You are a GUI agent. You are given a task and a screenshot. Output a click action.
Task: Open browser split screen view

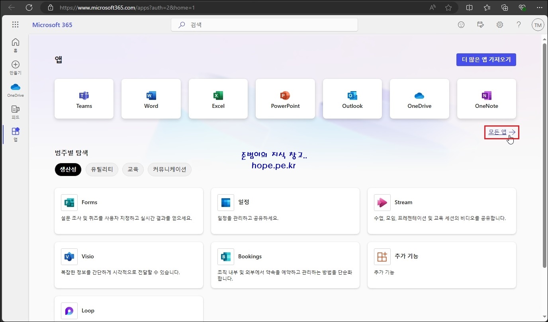[469, 8]
